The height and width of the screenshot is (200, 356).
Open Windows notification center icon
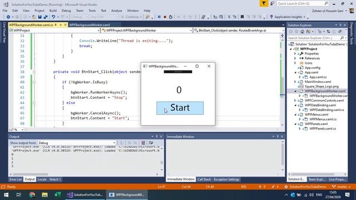point(347,194)
